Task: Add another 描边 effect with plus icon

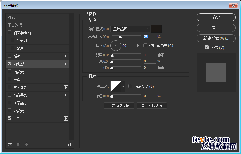Action: point(66,56)
